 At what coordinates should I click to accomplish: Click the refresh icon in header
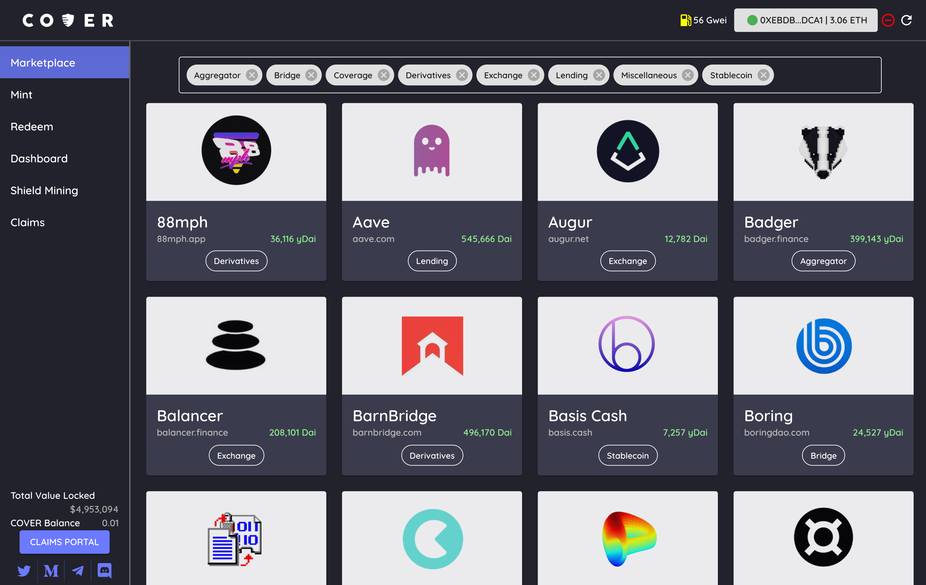point(906,20)
